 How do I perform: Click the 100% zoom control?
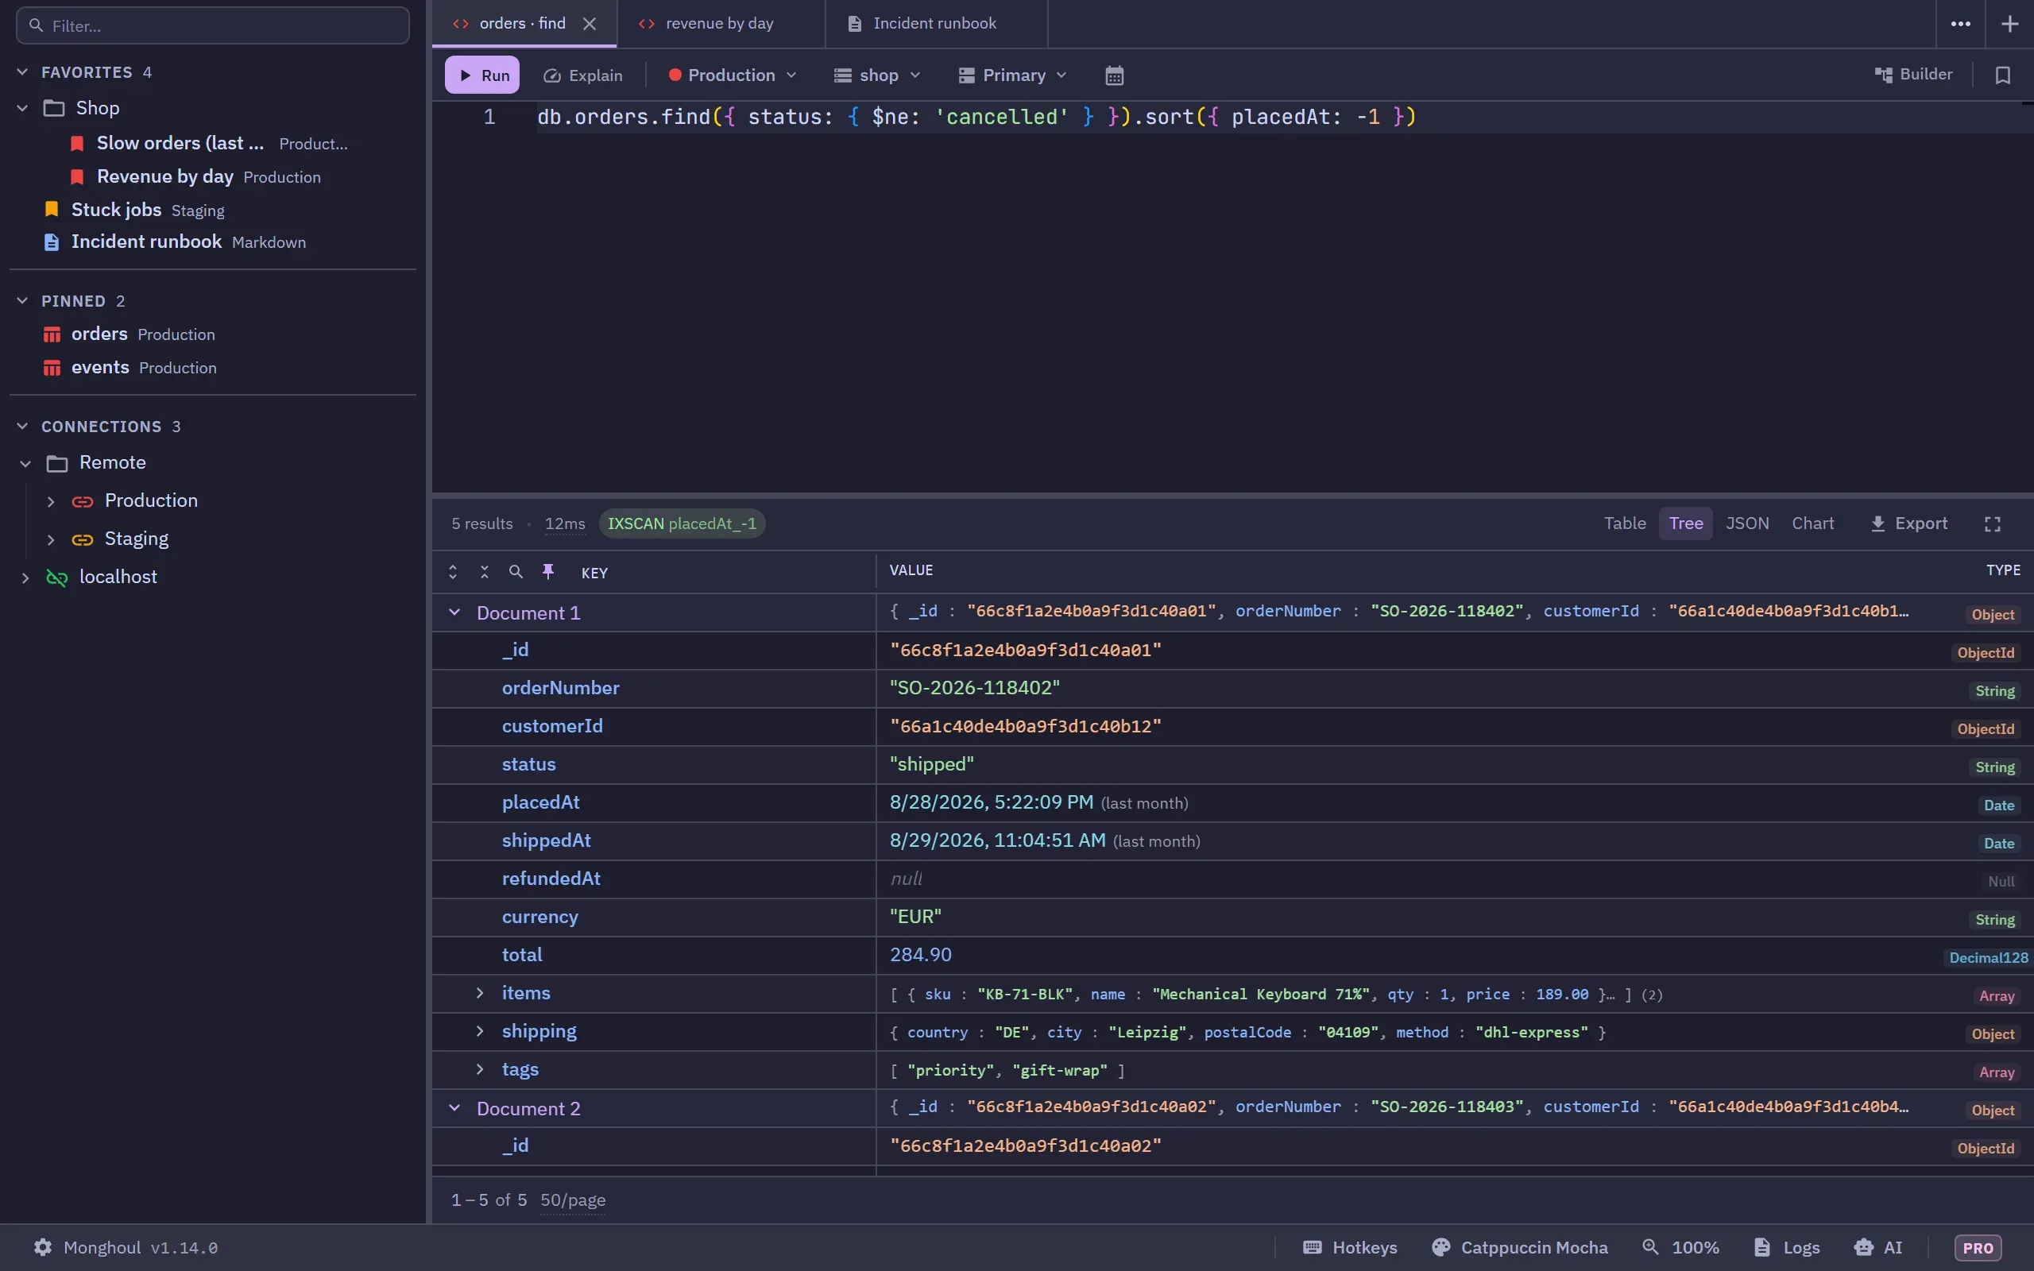click(x=1681, y=1247)
